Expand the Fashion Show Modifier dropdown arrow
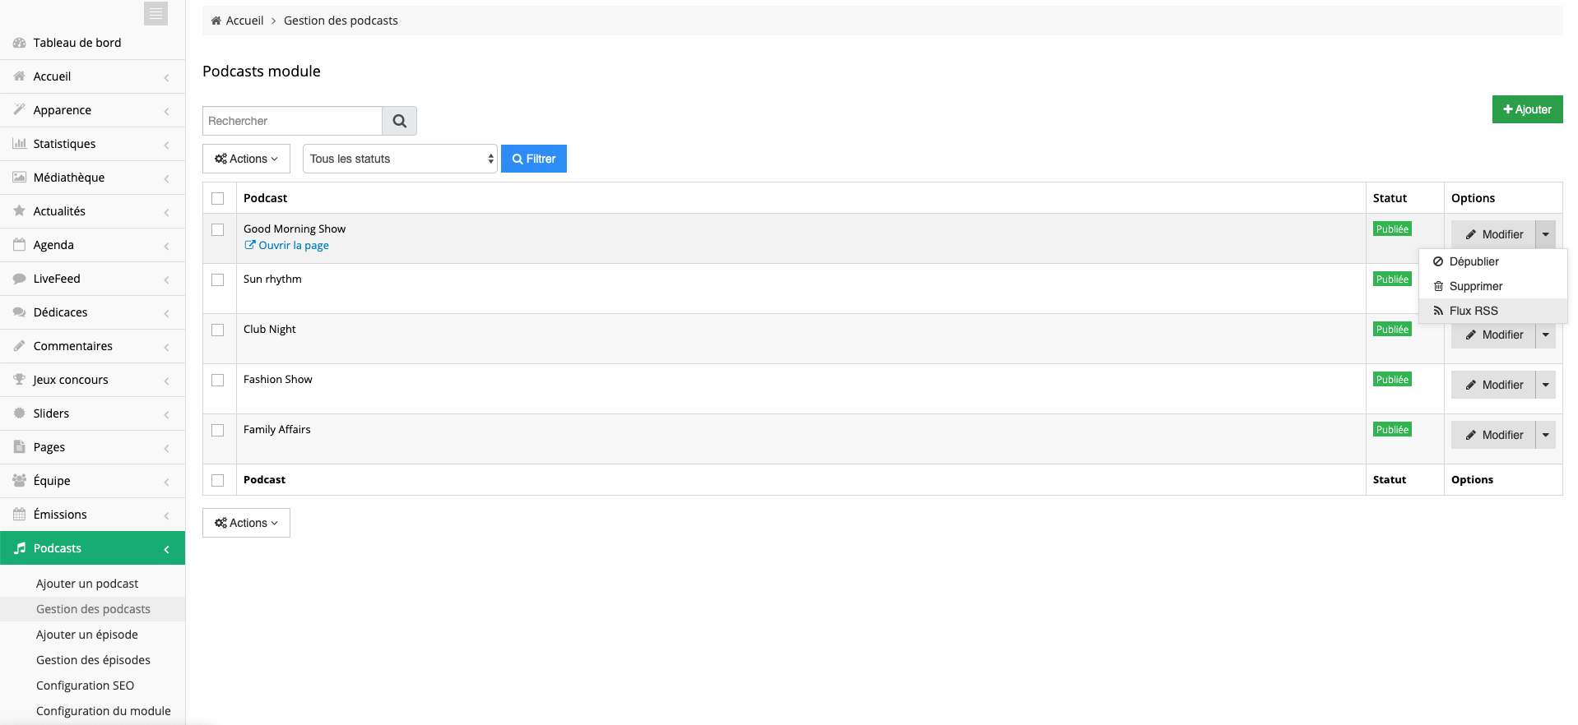Viewport: 1578px width, 725px height. point(1546,385)
